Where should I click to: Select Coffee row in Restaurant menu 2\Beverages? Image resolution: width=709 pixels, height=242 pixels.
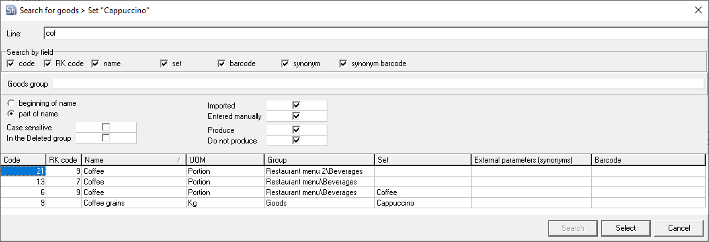click(353, 171)
